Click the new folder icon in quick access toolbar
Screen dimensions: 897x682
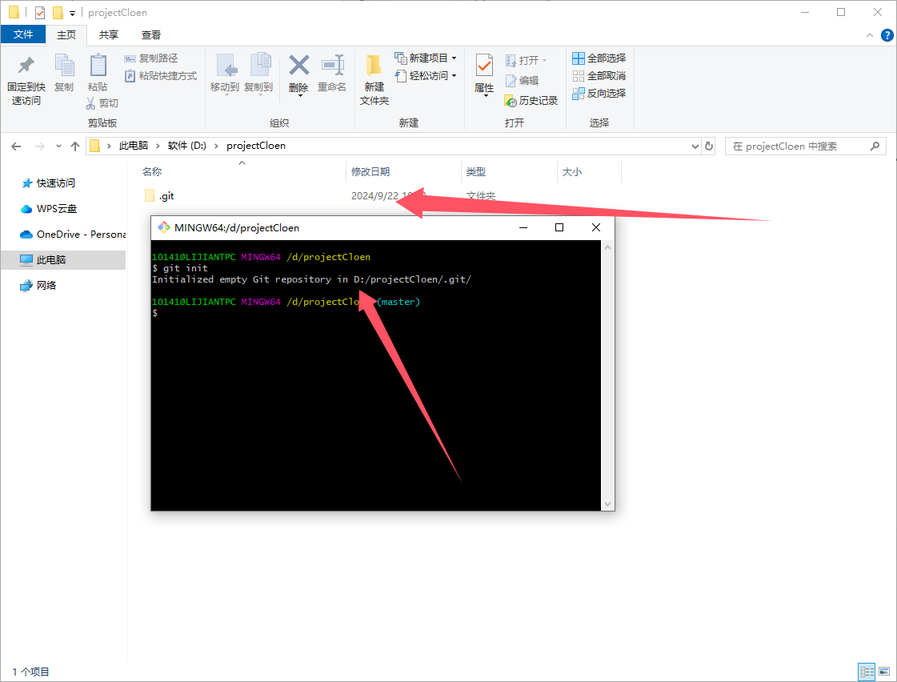(58, 13)
